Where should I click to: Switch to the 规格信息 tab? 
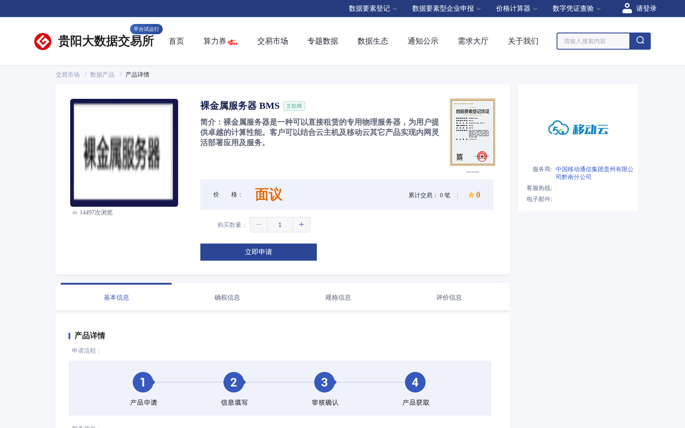click(338, 297)
